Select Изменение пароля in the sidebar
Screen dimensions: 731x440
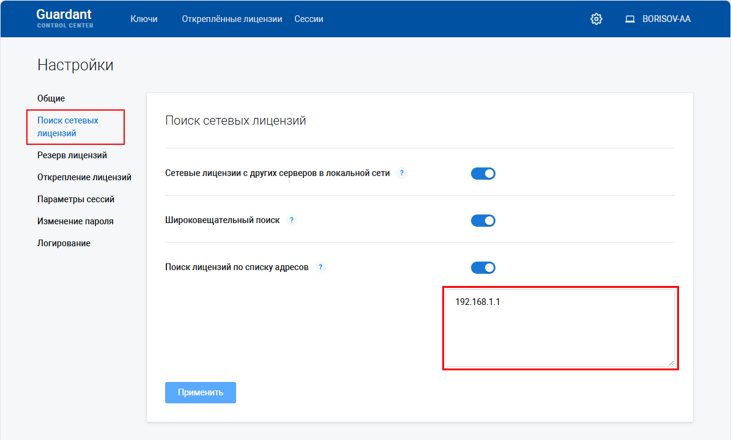(76, 221)
